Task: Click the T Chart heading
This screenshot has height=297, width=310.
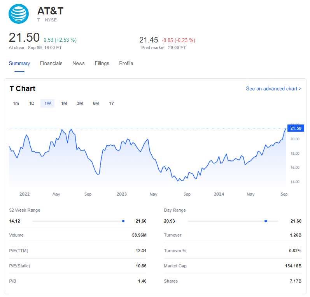Action: 23,89
